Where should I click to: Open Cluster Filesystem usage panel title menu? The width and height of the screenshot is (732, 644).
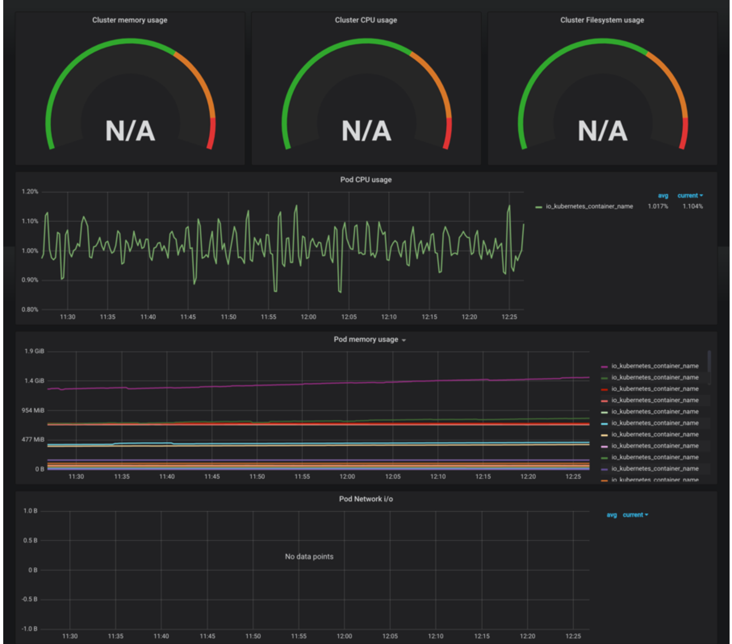tap(602, 20)
